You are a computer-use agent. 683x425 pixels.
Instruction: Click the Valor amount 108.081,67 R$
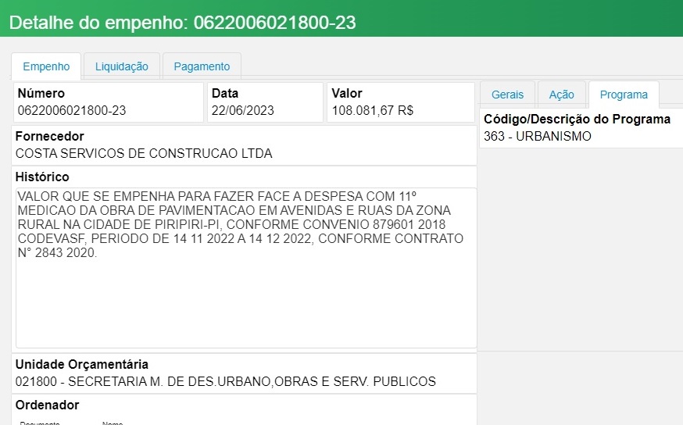pyautogui.click(x=372, y=110)
